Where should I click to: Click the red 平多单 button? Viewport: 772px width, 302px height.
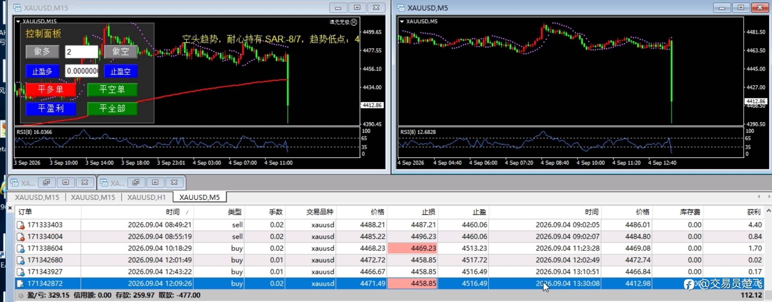pos(51,89)
